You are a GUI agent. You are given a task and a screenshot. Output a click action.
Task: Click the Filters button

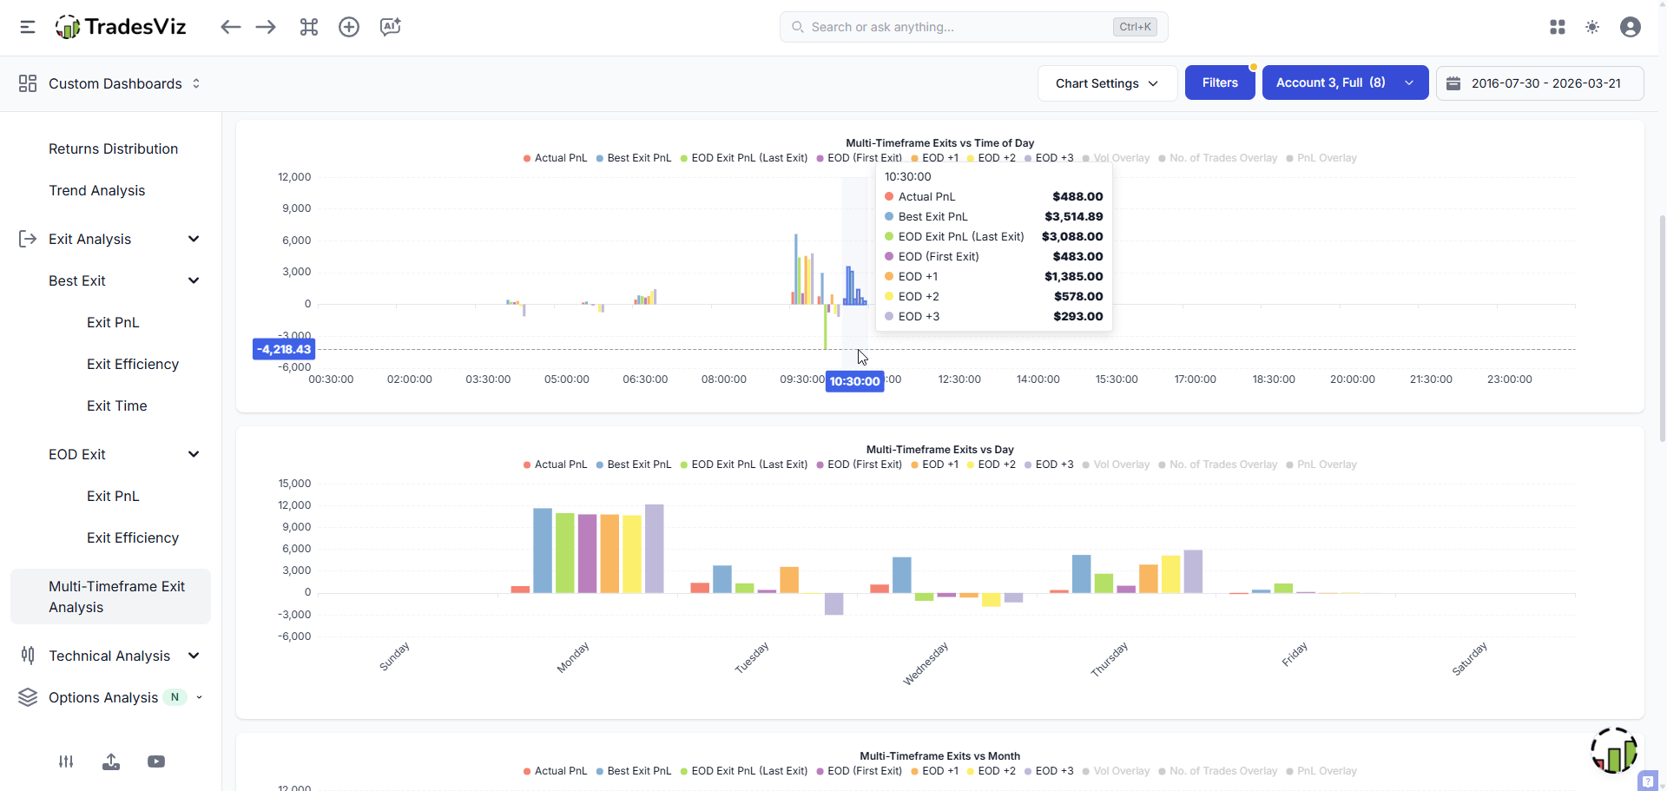tap(1219, 83)
